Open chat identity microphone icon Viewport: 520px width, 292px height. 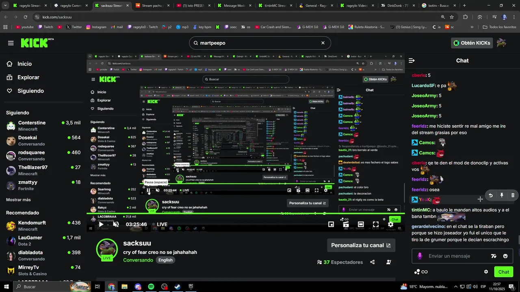click(420, 256)
